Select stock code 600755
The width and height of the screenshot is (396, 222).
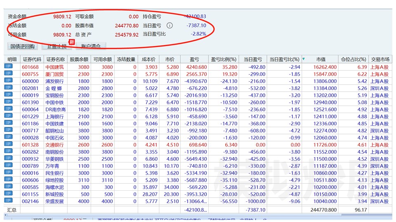point(30,74)
